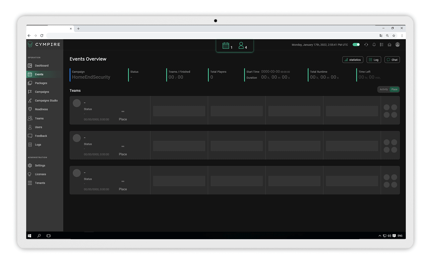
Task: Open the Windows Start menu
Action: pyautogui.click(x=30, y=236)
